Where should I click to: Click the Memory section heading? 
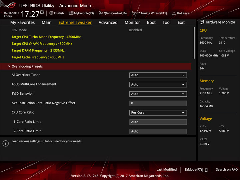(207, 81)
